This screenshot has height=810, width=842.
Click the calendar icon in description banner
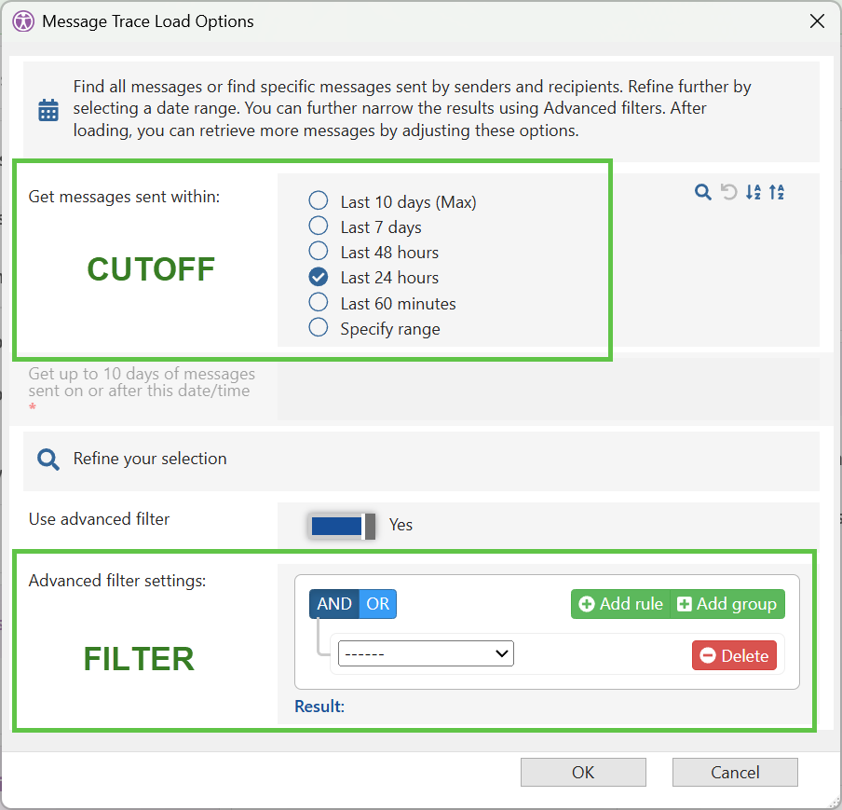tap(48, 110)
